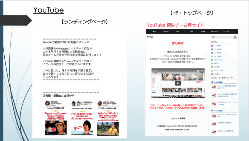Click the profile photo above ハンモックYouTuberに変更した結果
249x141 pixels.
click(x=73, y=104)
